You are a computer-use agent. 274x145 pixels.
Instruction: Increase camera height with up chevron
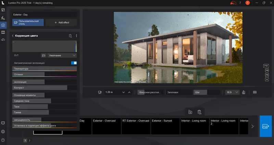(129, 92)
